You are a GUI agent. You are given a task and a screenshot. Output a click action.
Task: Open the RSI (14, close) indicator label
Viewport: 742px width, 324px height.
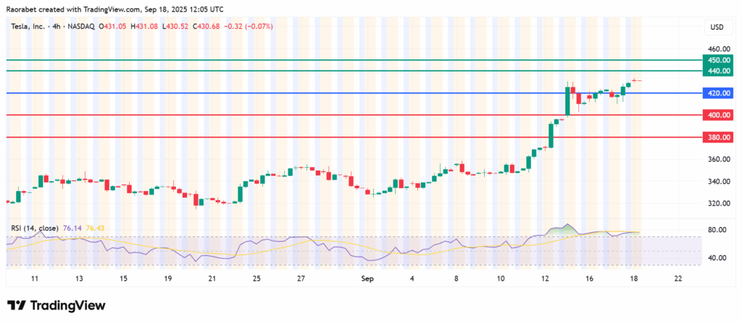pos(35,229)
